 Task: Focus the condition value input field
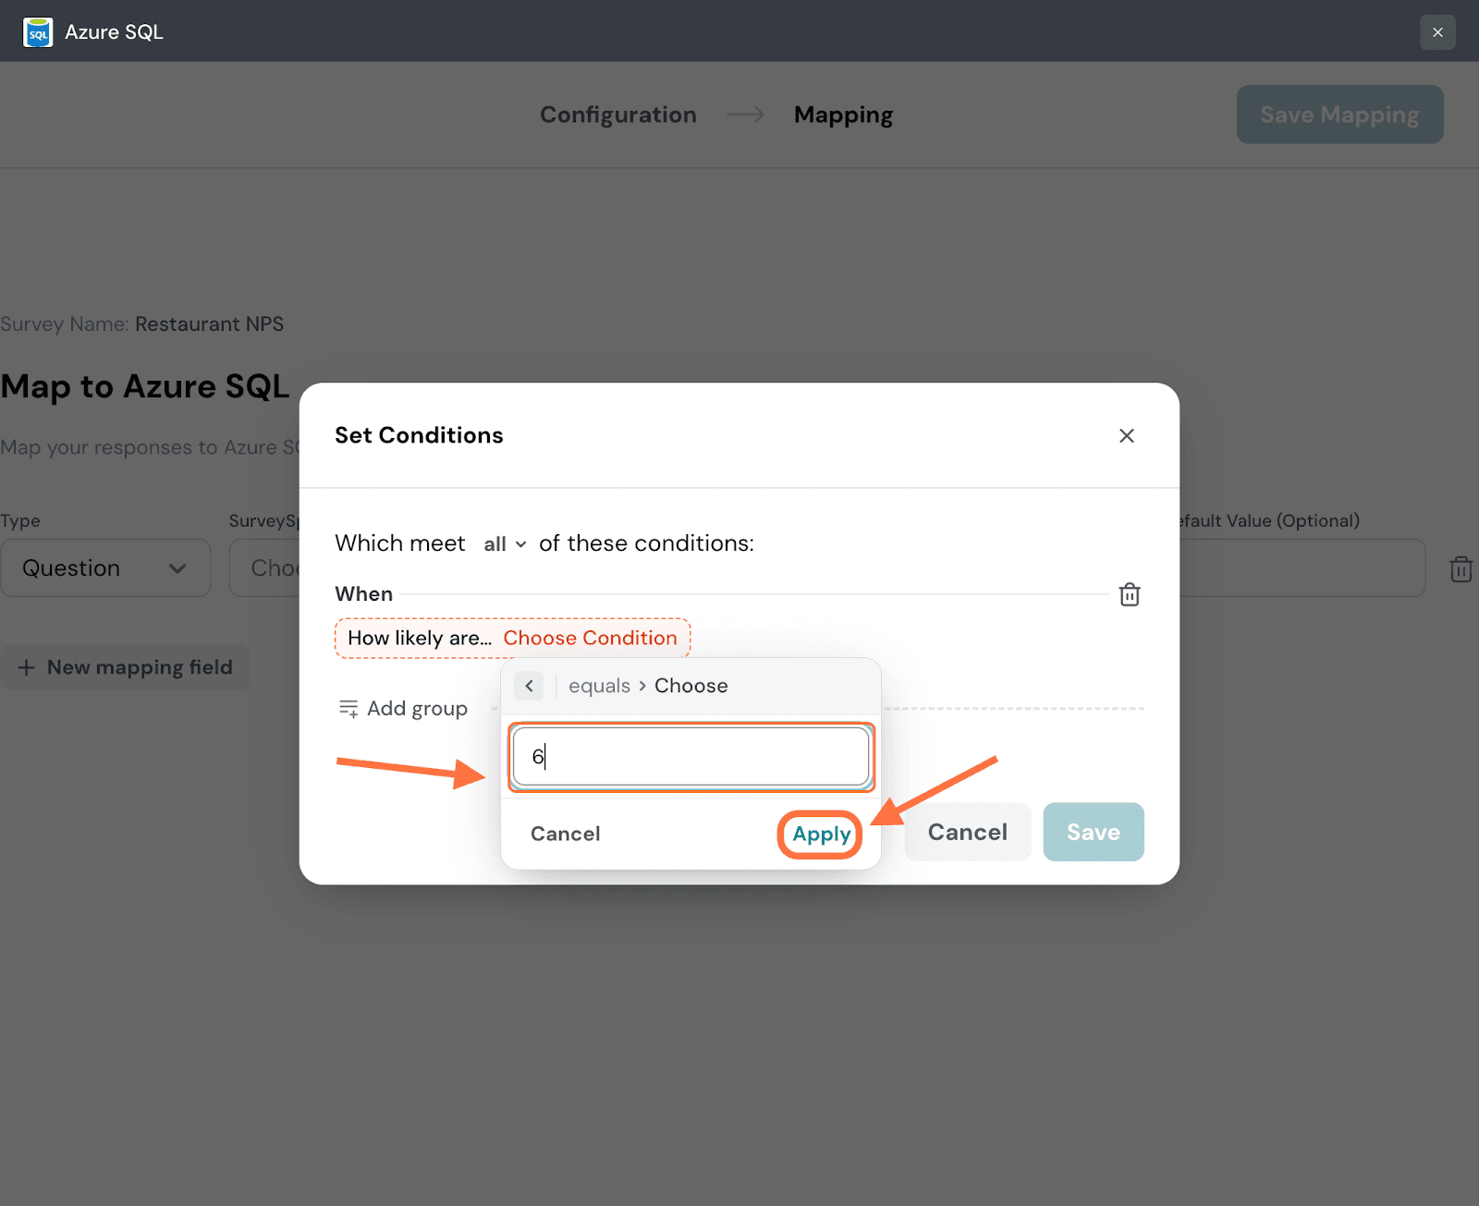(x=691, y=758)
